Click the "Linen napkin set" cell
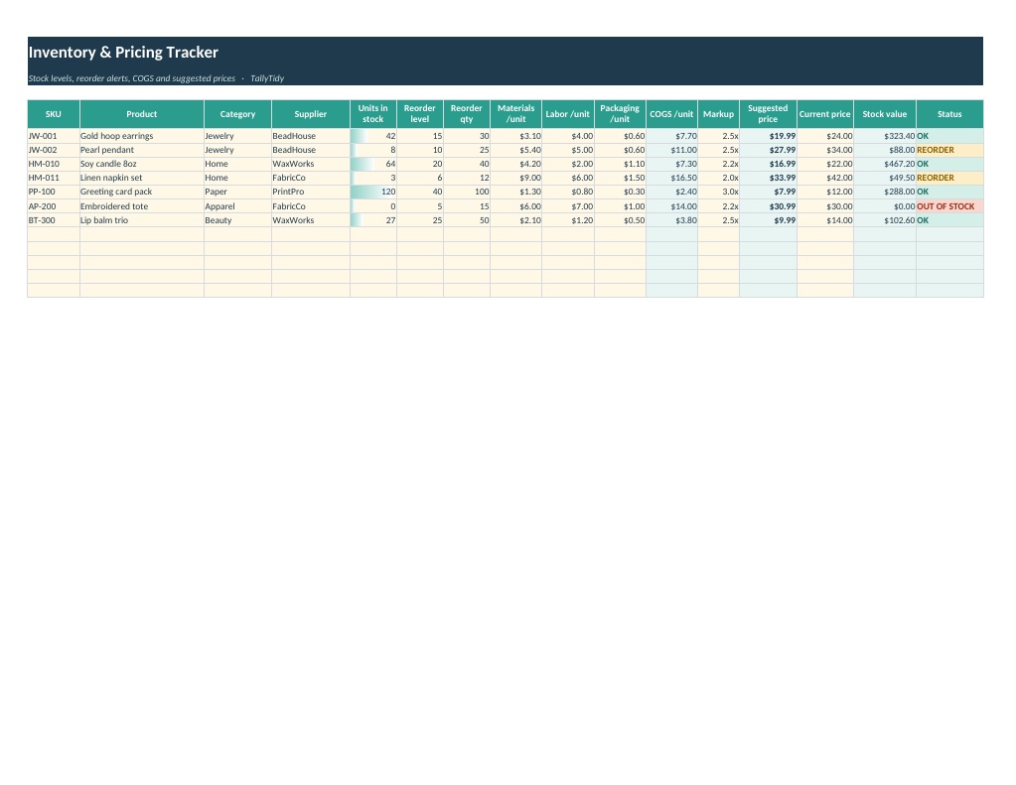 [x=142, y=178]
